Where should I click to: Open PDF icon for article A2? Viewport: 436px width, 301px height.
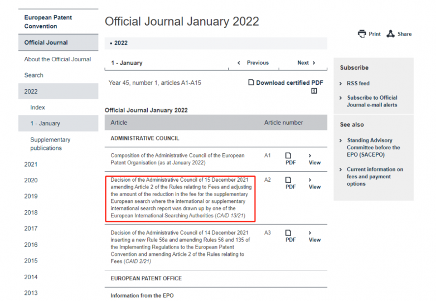point(289,180)
